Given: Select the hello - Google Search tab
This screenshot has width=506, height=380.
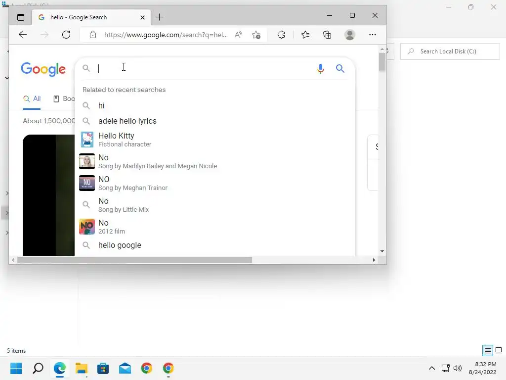Looking at the screenshot, I should tap(91, 17).
